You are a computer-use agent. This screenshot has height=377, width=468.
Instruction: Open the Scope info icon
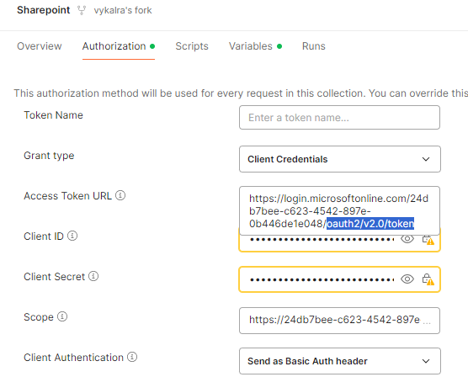[x=62, y=316]
